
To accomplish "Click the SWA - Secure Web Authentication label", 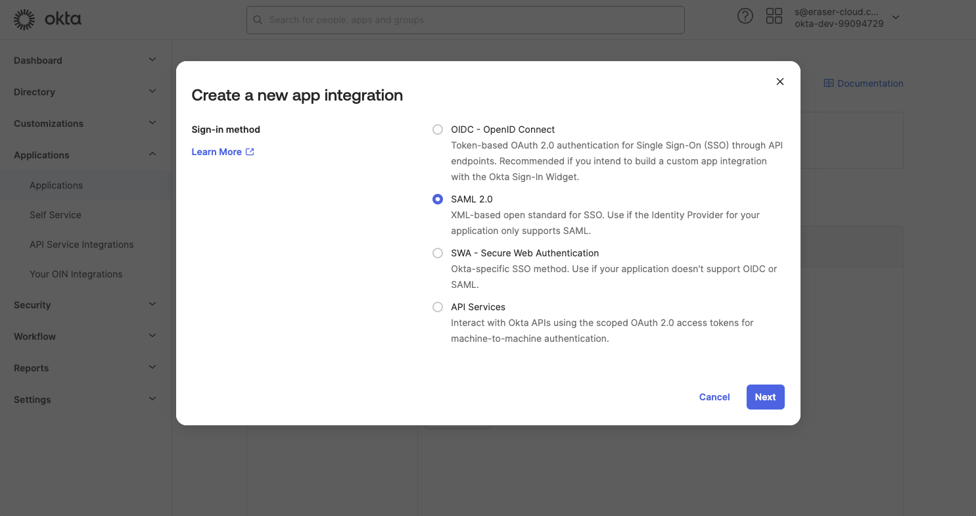I will click(x=525, y=253).
